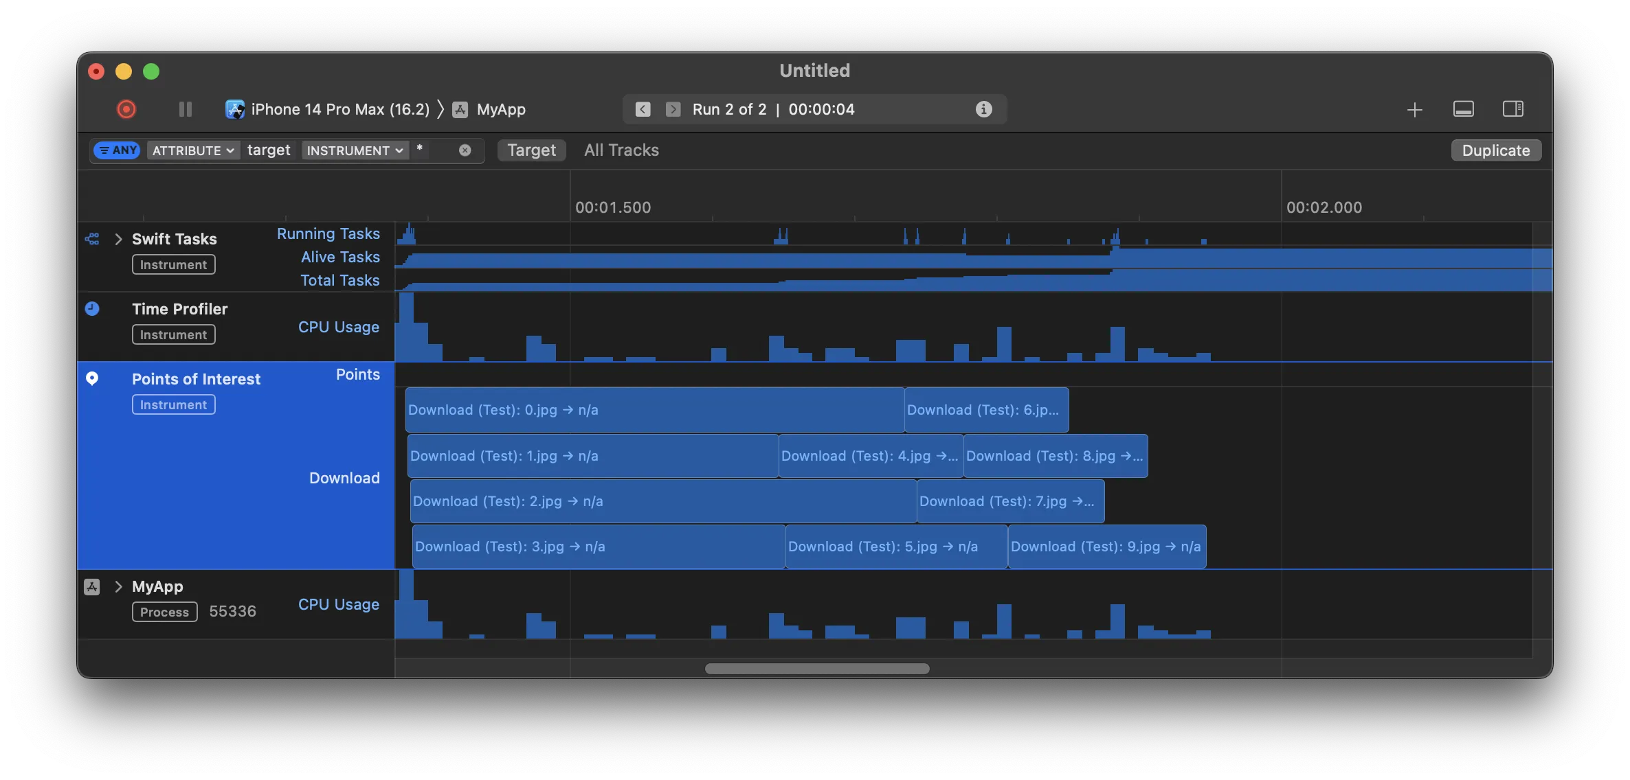Viewport: 1630px width, 780px height.
Task: Add instrument with plus icon
Action: coord(1414,110)
